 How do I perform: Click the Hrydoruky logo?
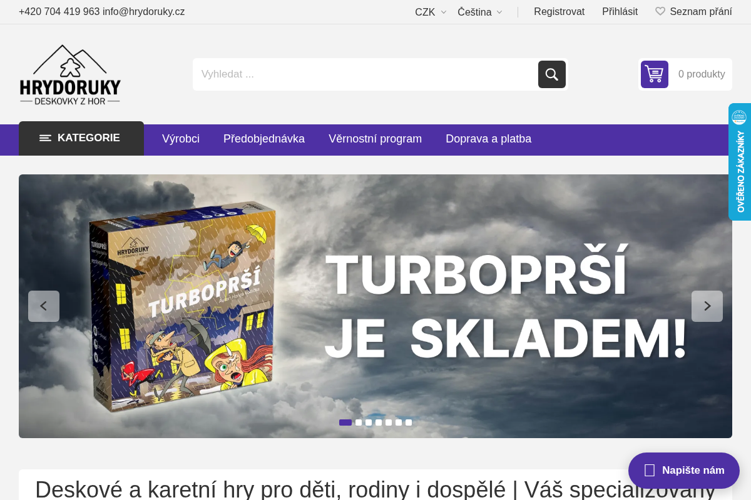(70, 74)
